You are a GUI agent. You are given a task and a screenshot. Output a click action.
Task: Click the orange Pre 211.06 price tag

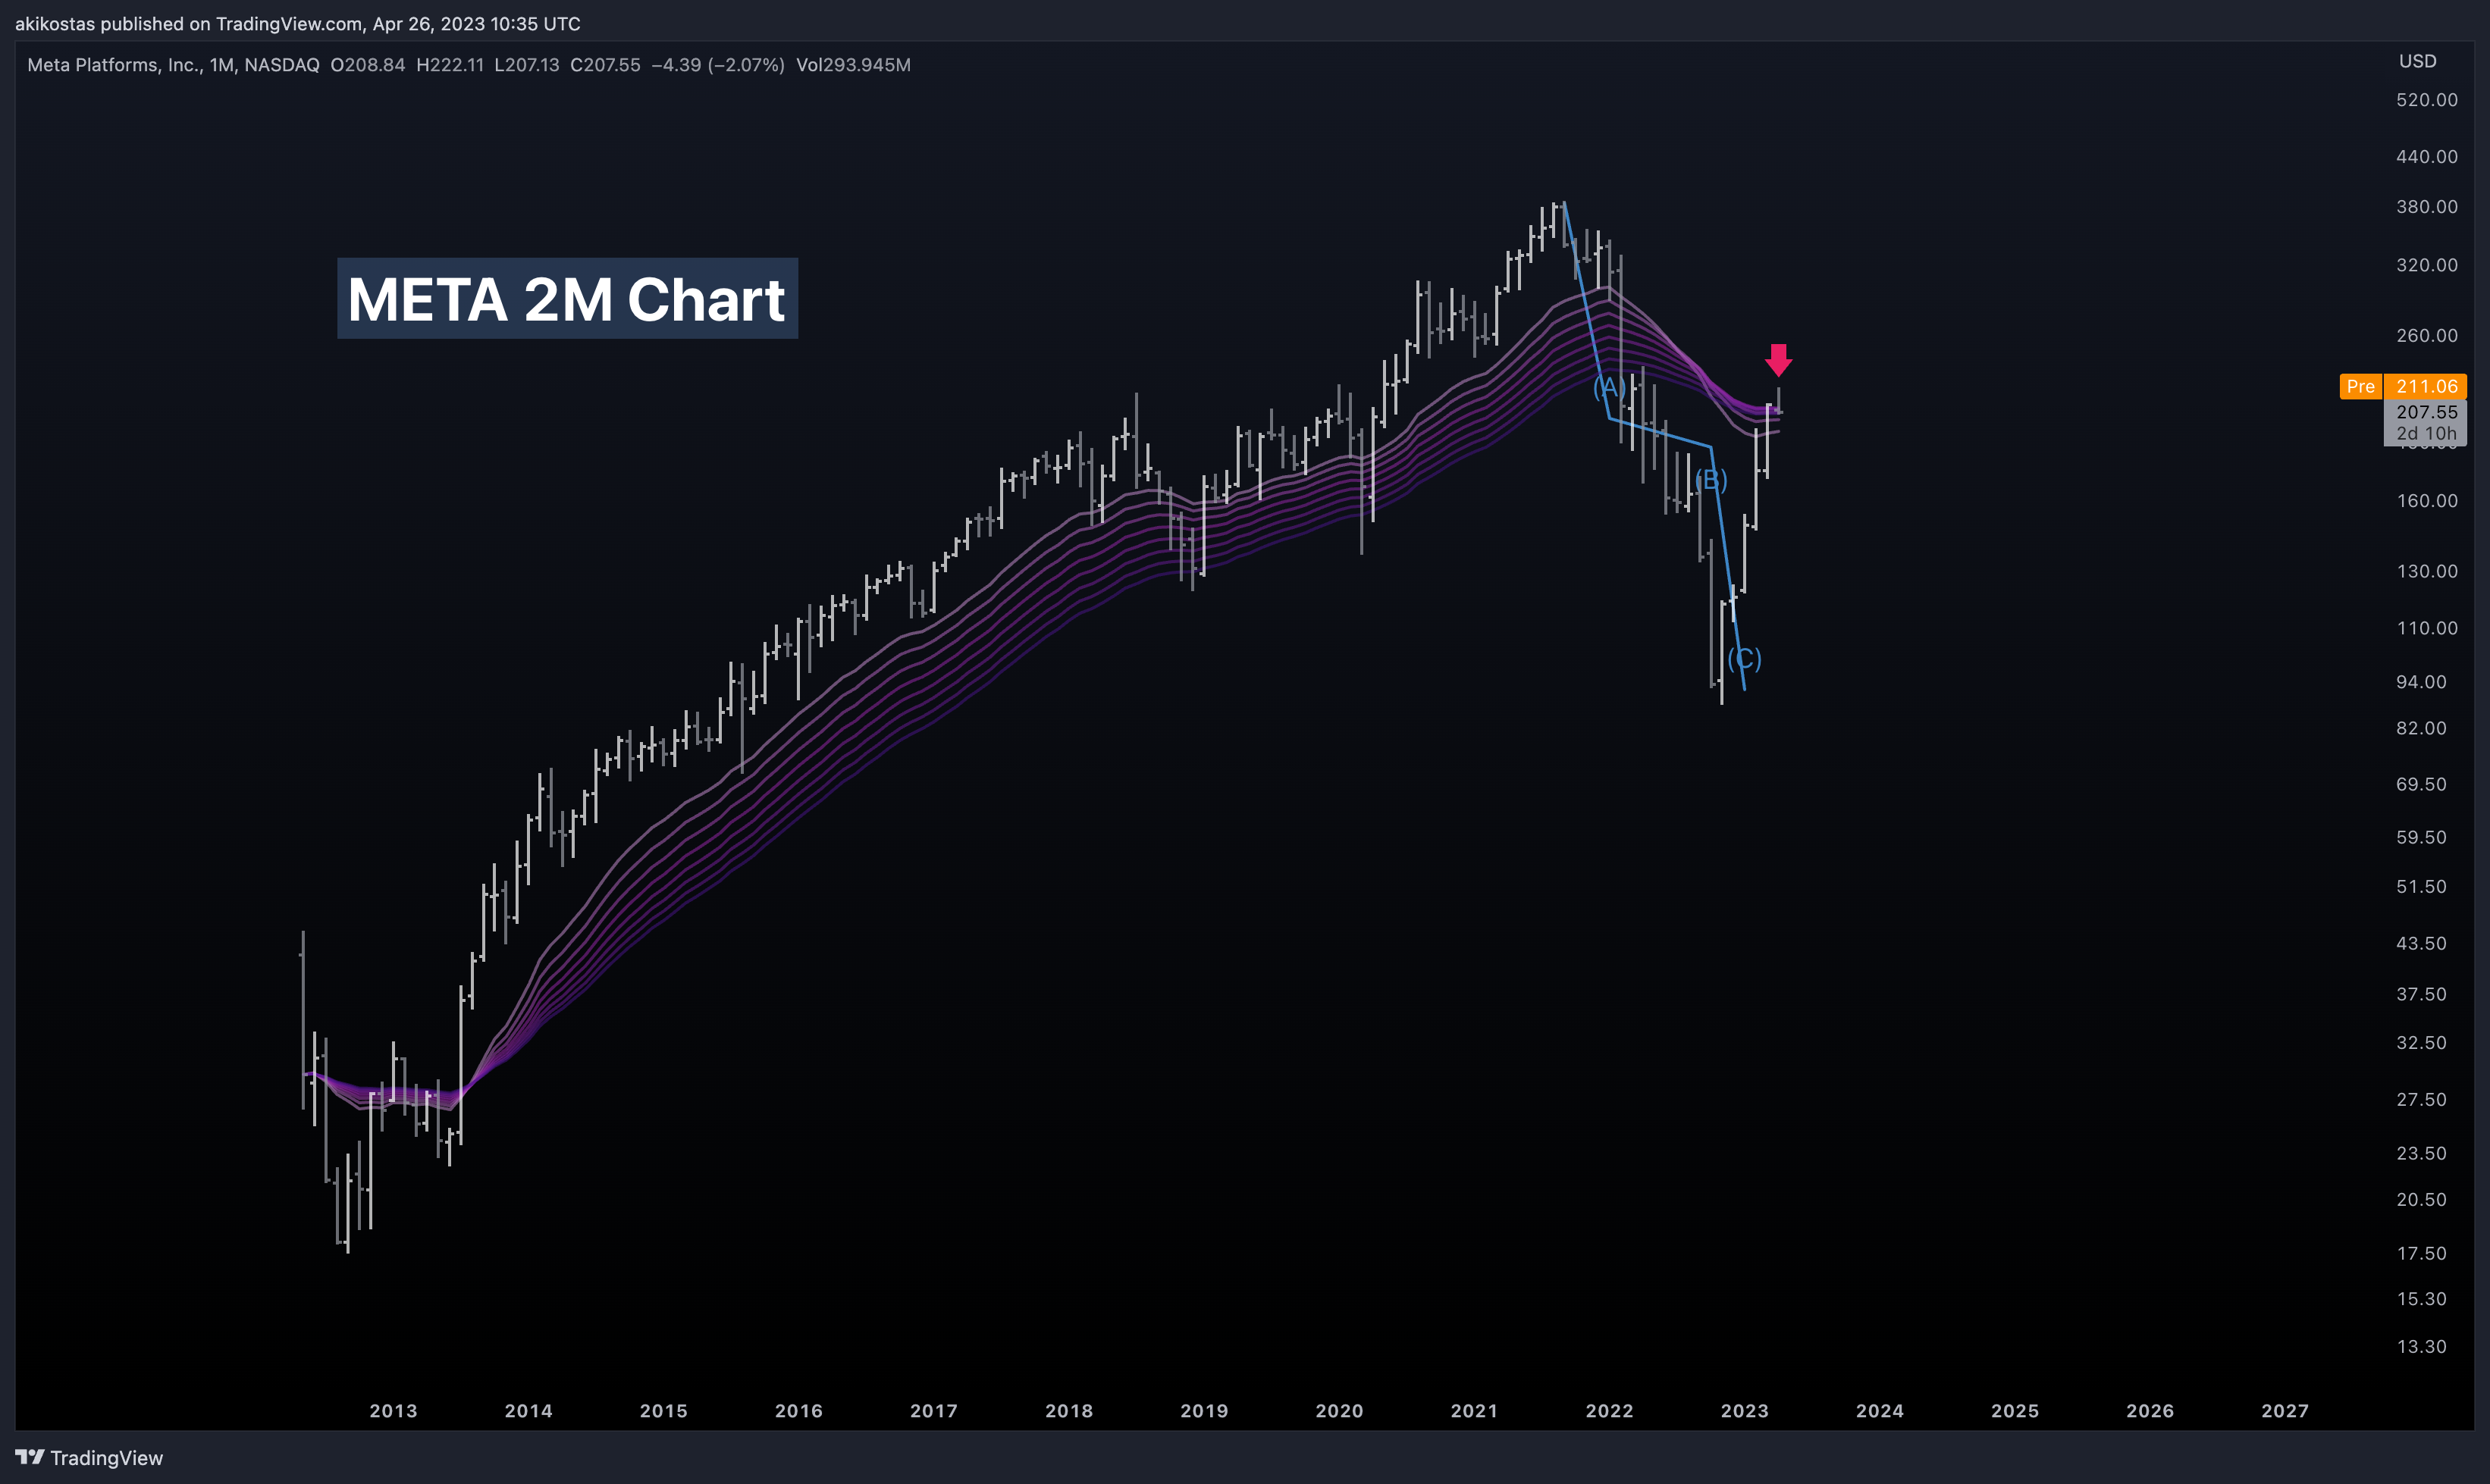pyautogui.click(x=2403, y=386)
